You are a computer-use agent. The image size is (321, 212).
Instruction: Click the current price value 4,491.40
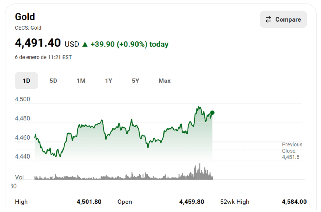click(38, 43)
